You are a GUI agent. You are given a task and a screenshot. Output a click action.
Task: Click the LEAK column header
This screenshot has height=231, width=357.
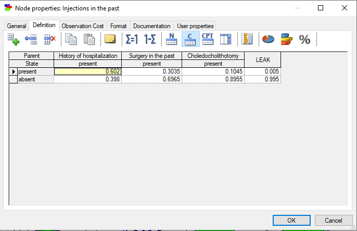263,60
